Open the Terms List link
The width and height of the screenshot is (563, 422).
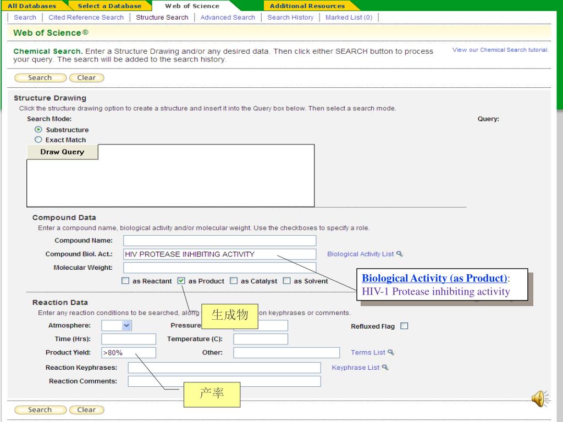[x=368, y=352]
